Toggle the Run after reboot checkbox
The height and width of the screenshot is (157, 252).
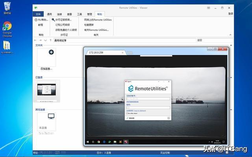tap(127, 113)
